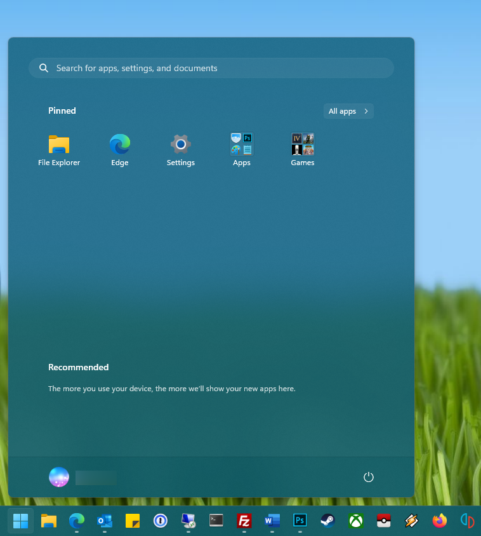Click the Pinned section heading
This screenshot has width=481, height=536.
(62, 111)
